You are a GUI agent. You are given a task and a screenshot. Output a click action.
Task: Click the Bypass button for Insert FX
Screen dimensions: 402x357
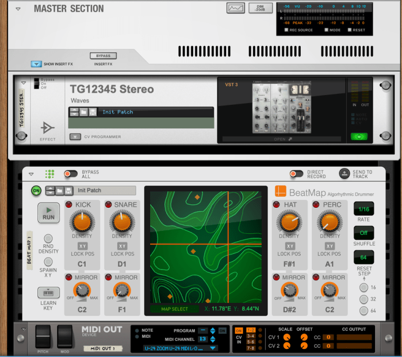[x=103, y=56]
